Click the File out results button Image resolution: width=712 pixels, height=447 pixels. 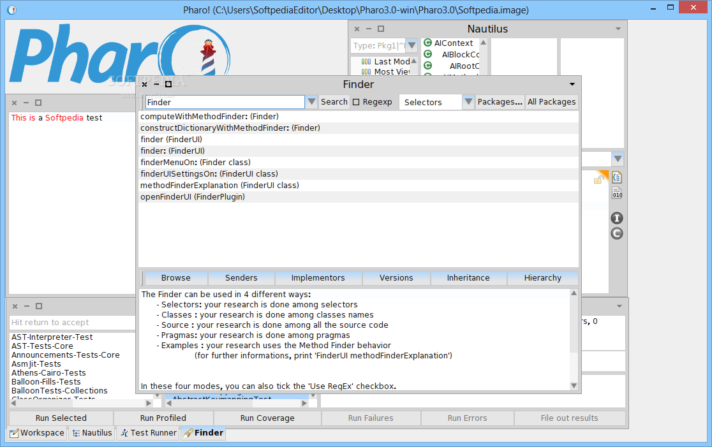click(x=570, y=418)
